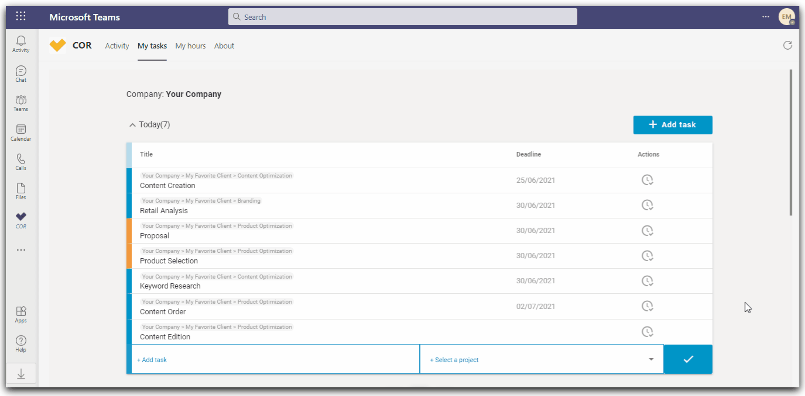
Task: Open Activity in the left sidebar
Action: (x=21, y=44)
